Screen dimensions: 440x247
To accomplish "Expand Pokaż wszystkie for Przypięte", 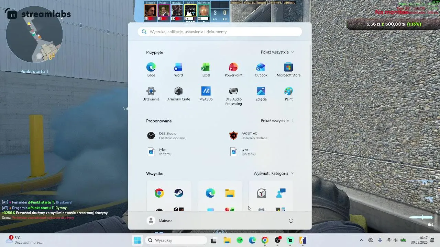I will (277, 52).
